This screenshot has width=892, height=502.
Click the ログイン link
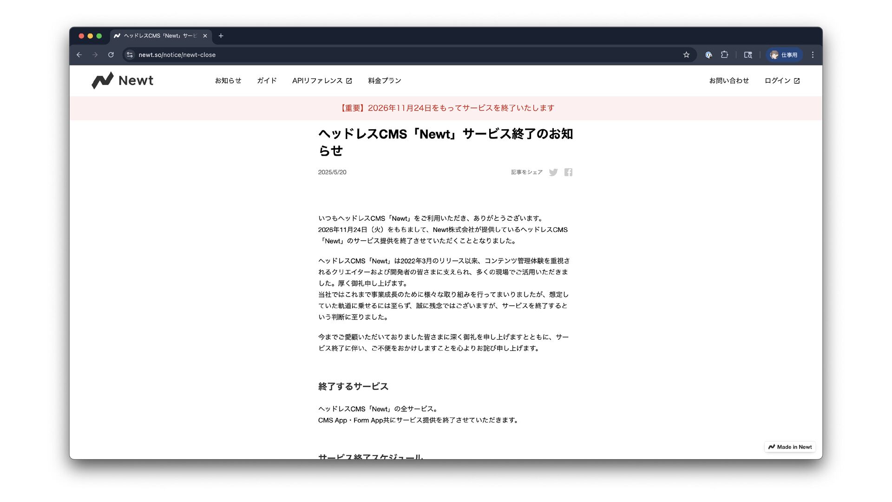coord(782,80)
